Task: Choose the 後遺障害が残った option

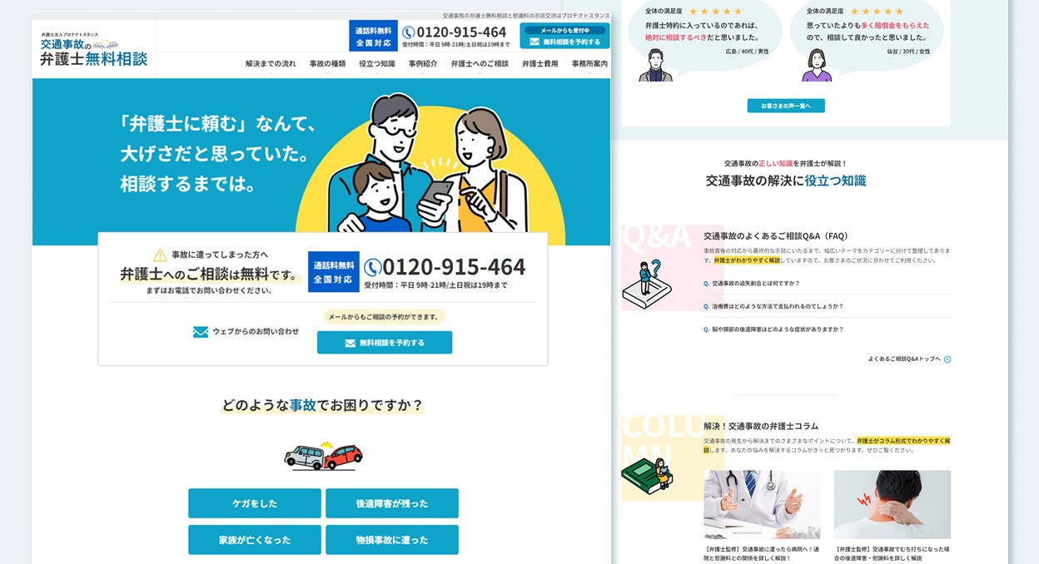Action: (392, 503)
